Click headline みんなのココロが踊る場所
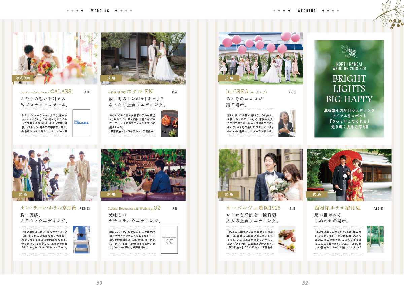 click(244, 102)
